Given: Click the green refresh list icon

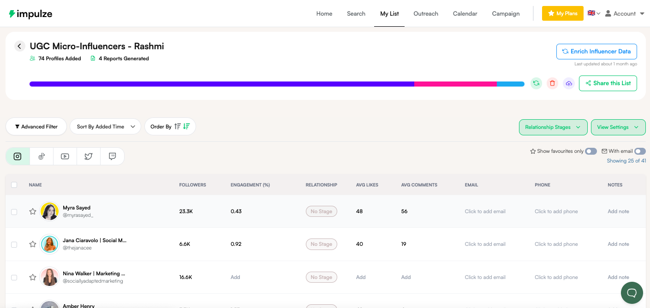Looking at the screenshot, I should 536,83.
